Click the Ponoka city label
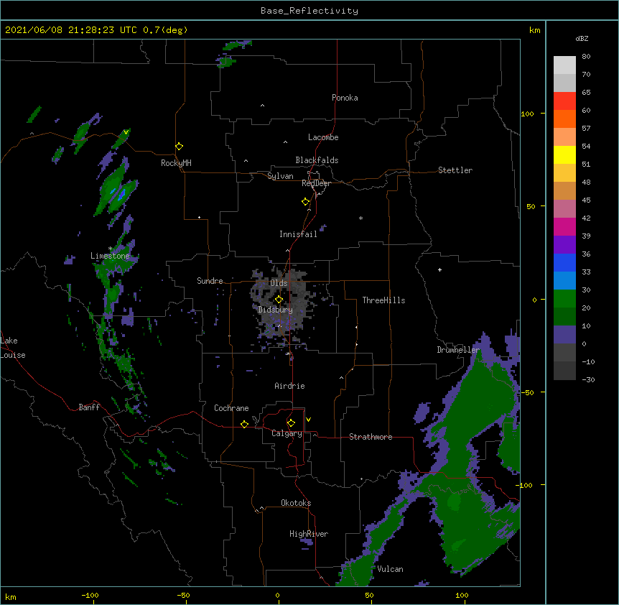The height and width of the screenshot is (605, 619). (345, 98)
